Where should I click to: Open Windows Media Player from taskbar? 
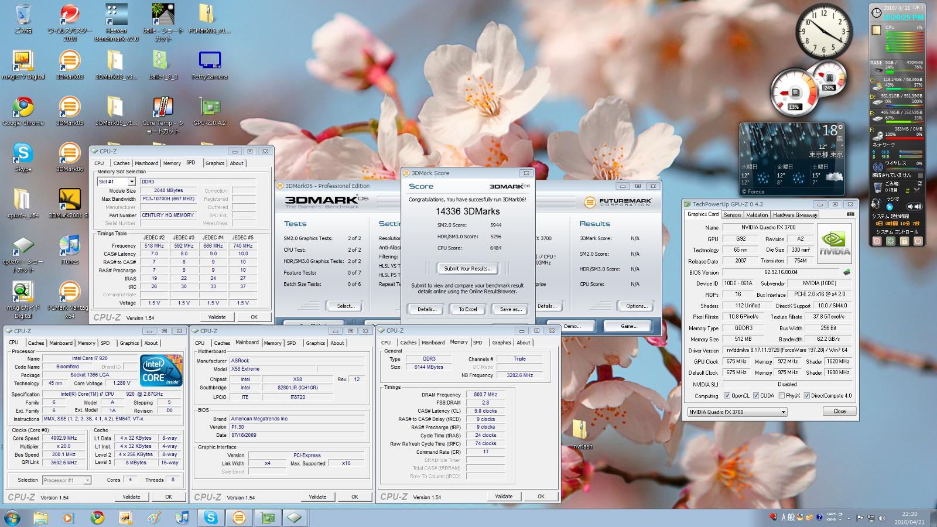[69, 518]
